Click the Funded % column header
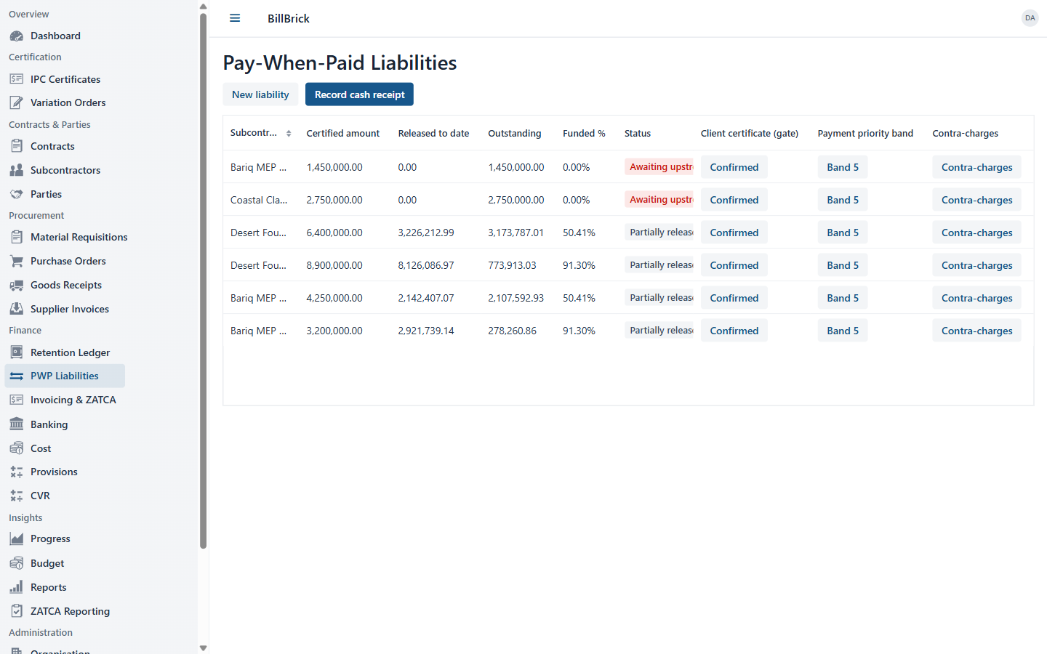Screen dimensions: 1047x654 click(x=584, y=134)
